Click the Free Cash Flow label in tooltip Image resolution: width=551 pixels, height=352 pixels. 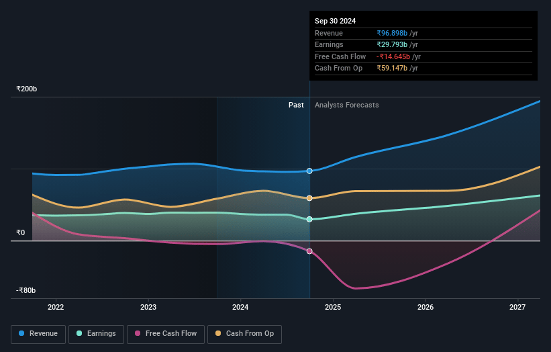340,56
